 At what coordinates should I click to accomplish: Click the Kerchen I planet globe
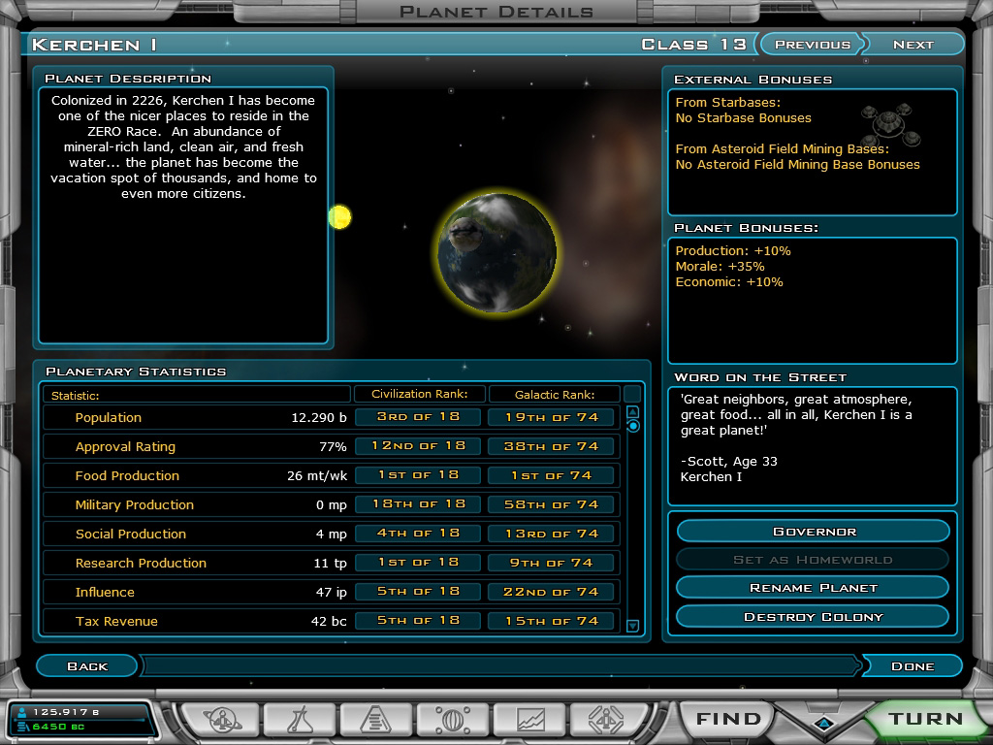[x=497, y=253]
